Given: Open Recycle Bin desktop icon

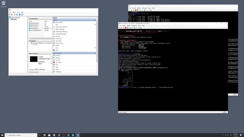Looking at the screenshot, I should pyautogui.click(x=3, y=4).
